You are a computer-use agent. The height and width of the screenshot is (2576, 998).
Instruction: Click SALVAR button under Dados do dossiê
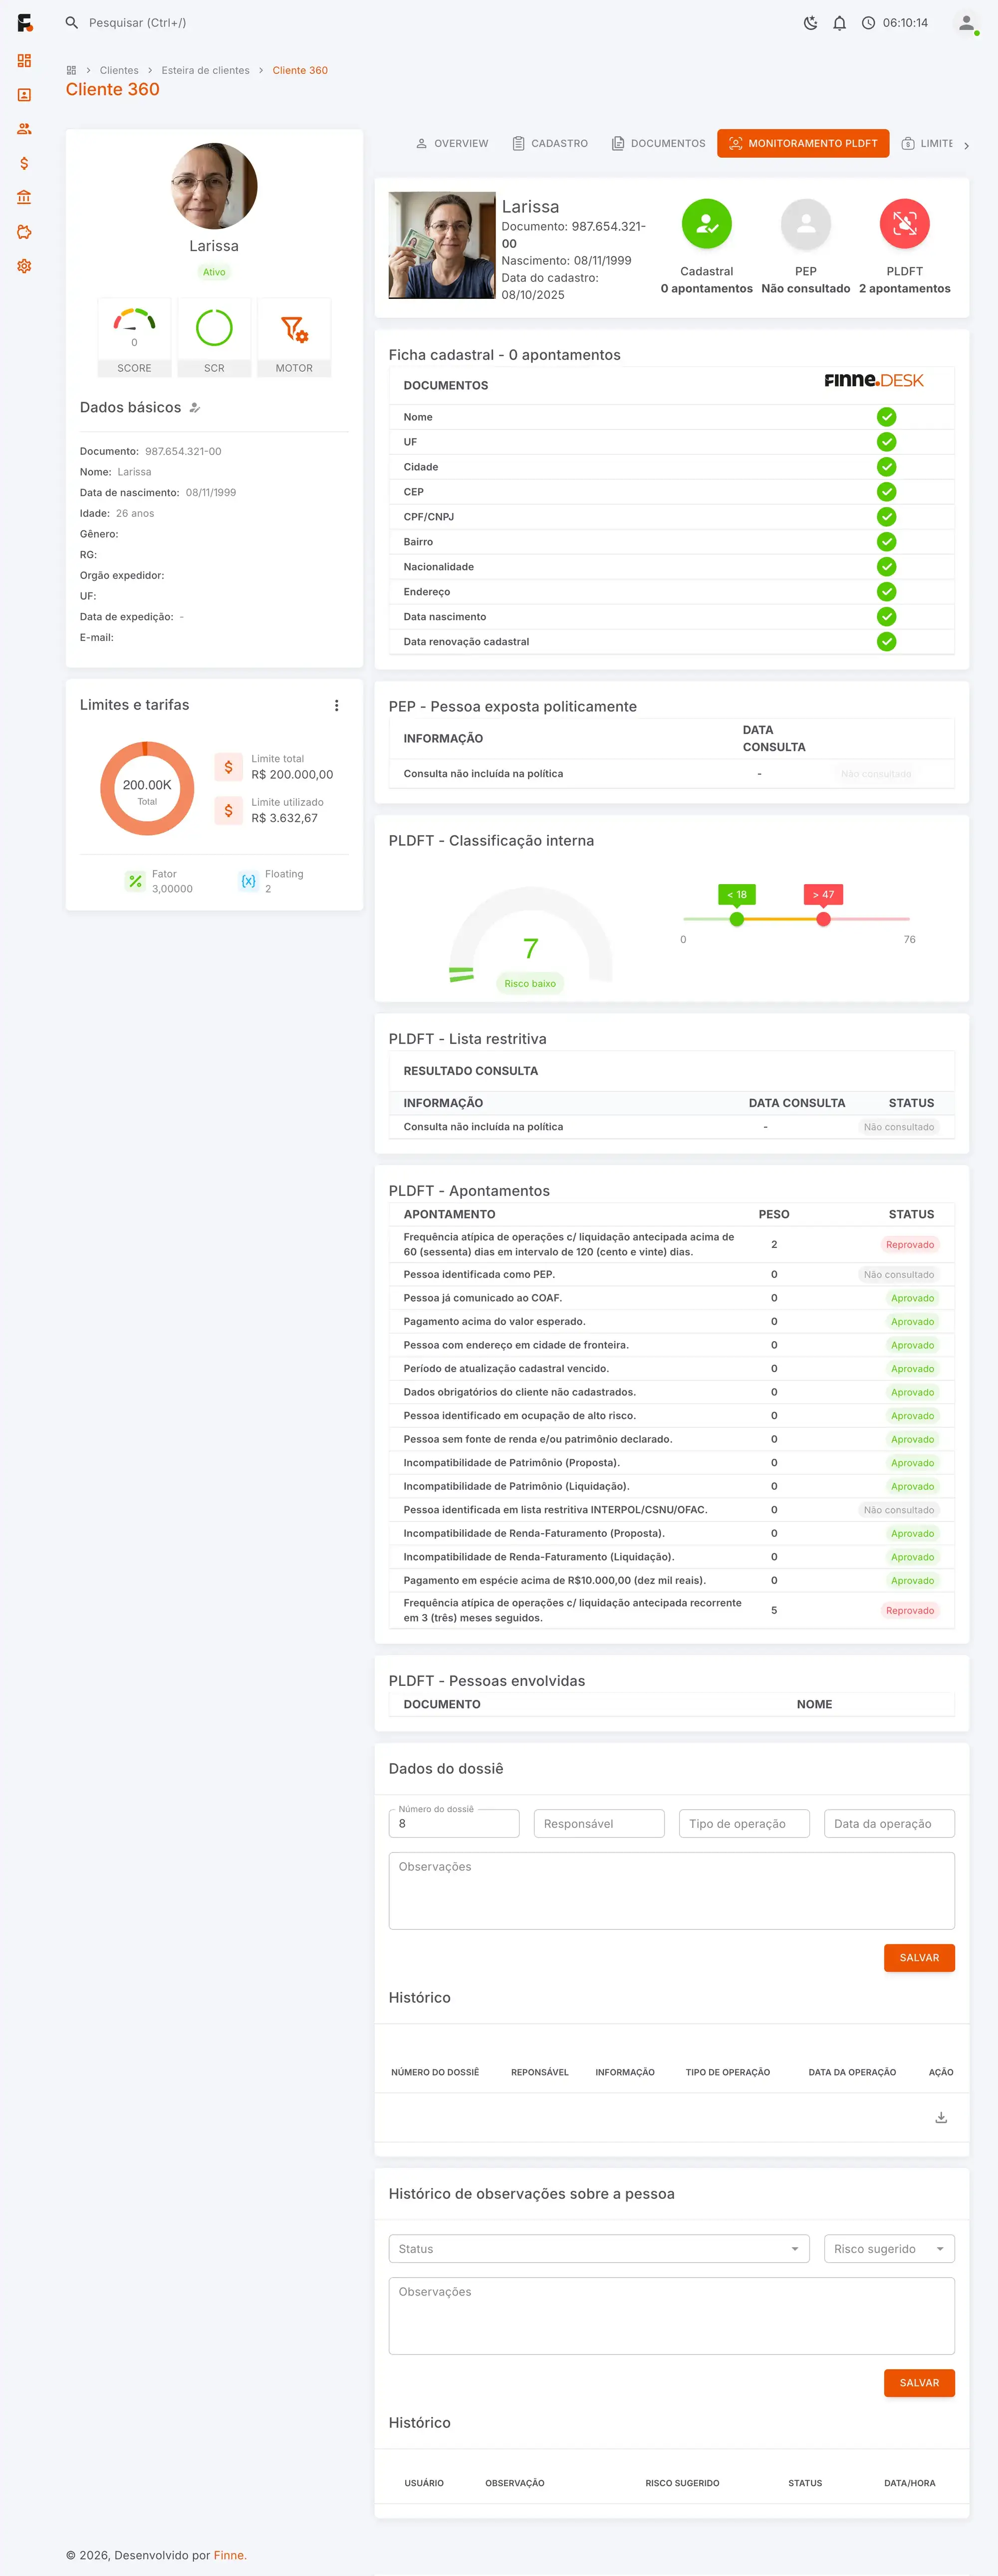(x=919, y=1958)
